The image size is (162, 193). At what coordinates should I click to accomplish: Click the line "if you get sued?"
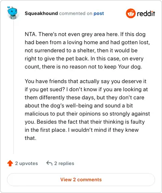coord(45,90)
